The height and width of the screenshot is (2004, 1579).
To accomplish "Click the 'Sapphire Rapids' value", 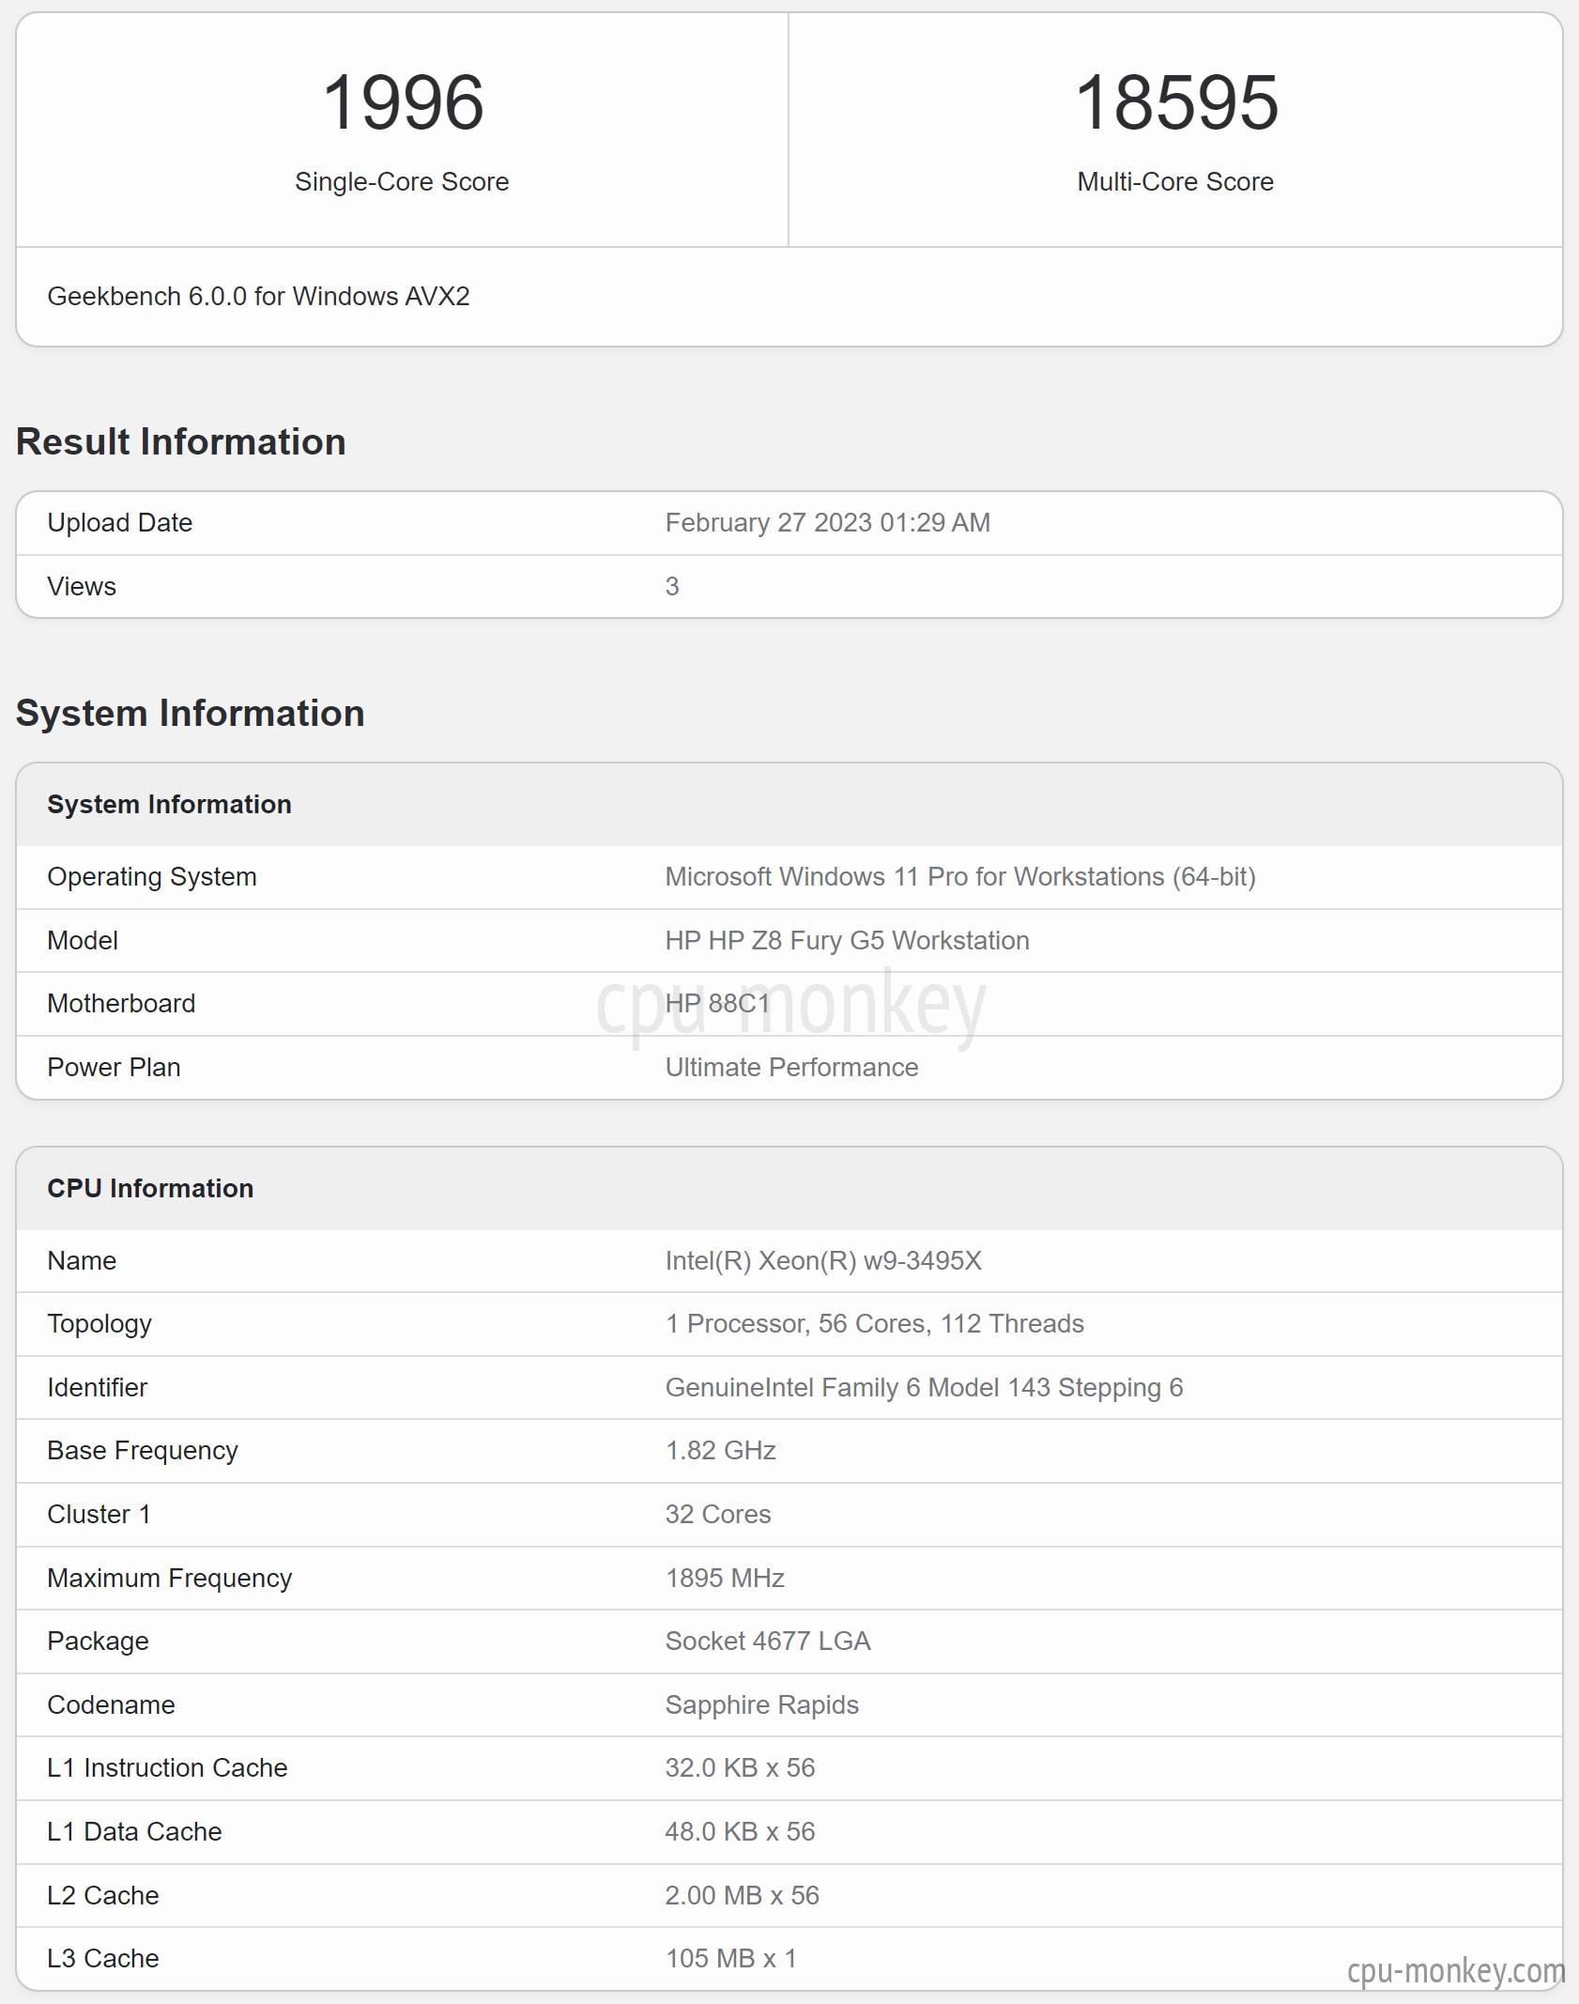I will (x=762, y=1704).
